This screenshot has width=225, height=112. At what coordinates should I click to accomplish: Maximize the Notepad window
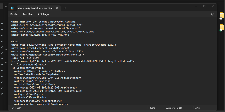pyautogui.click(x=204, y=6)
